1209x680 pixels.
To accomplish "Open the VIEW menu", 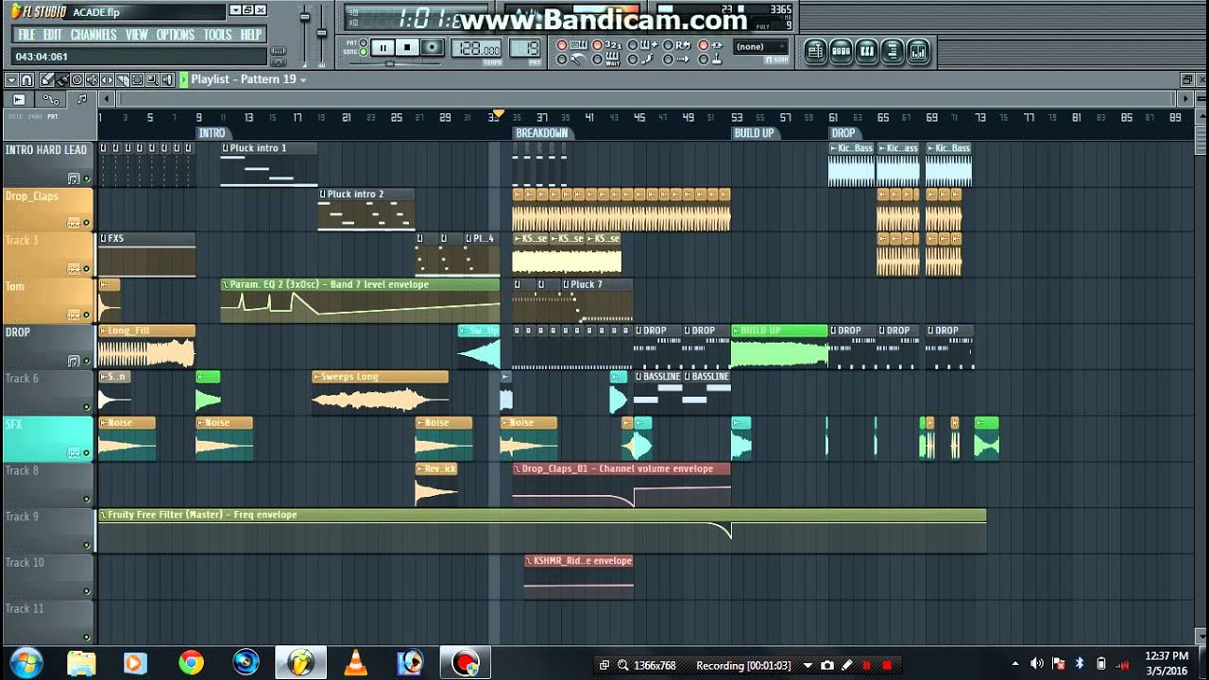I will 137,35.
